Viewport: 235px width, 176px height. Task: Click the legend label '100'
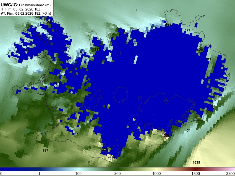(79, 174)
